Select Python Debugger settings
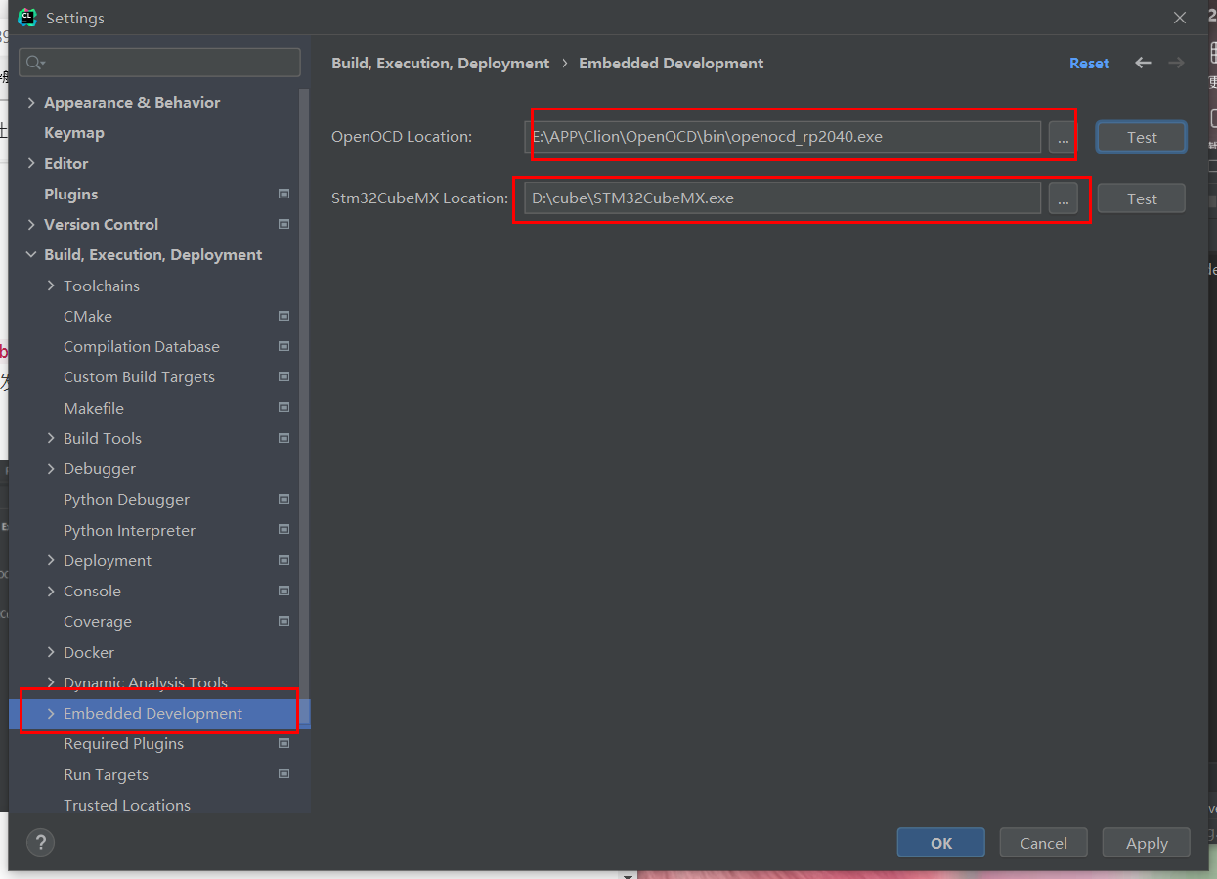1217x879 pixels. (x=126, y=499)
